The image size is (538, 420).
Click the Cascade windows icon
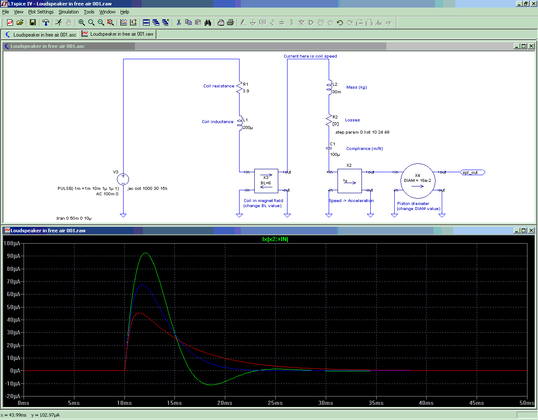pos(156,23)
